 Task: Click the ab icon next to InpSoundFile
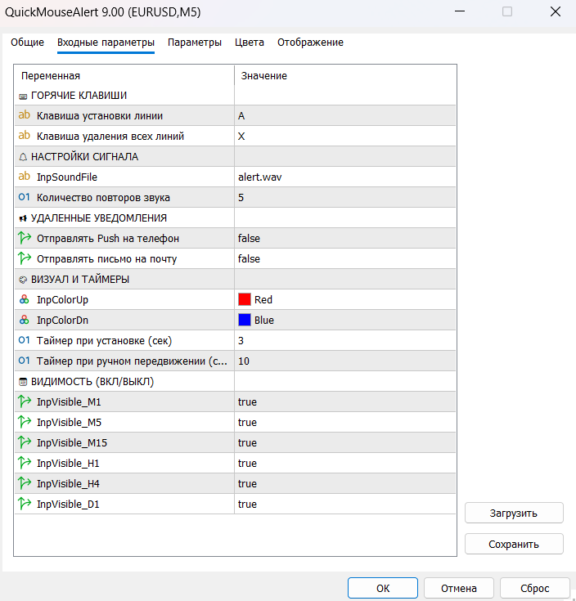coord(25,177)
